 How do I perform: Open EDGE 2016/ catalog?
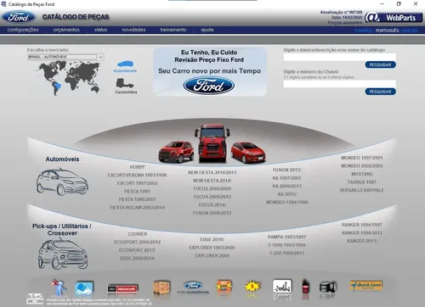212,239
